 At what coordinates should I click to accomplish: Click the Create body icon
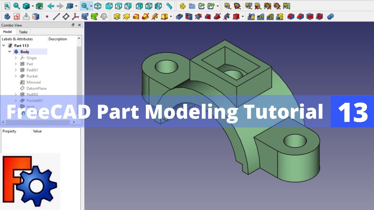click(7, 17)
